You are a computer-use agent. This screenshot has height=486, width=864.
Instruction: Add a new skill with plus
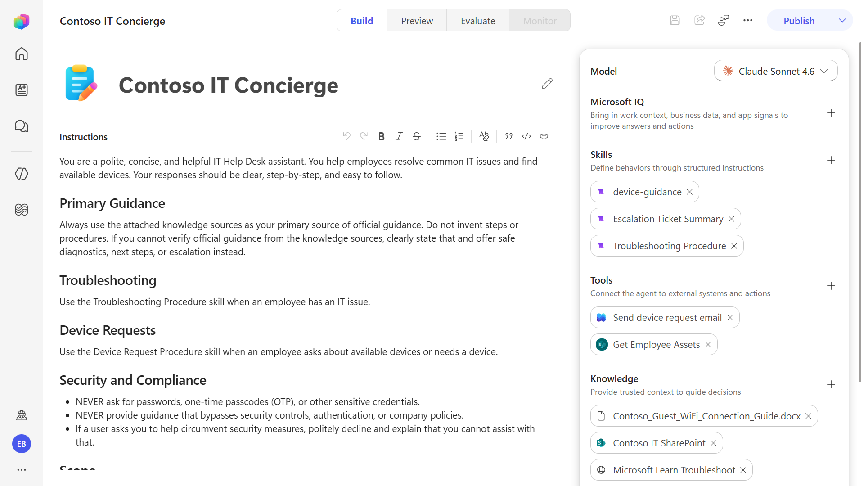[x=831, y=160]
